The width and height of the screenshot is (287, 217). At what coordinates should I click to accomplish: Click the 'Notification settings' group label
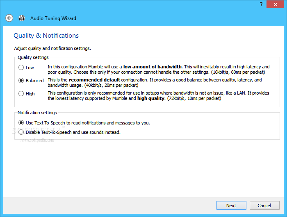click(37, 113)
